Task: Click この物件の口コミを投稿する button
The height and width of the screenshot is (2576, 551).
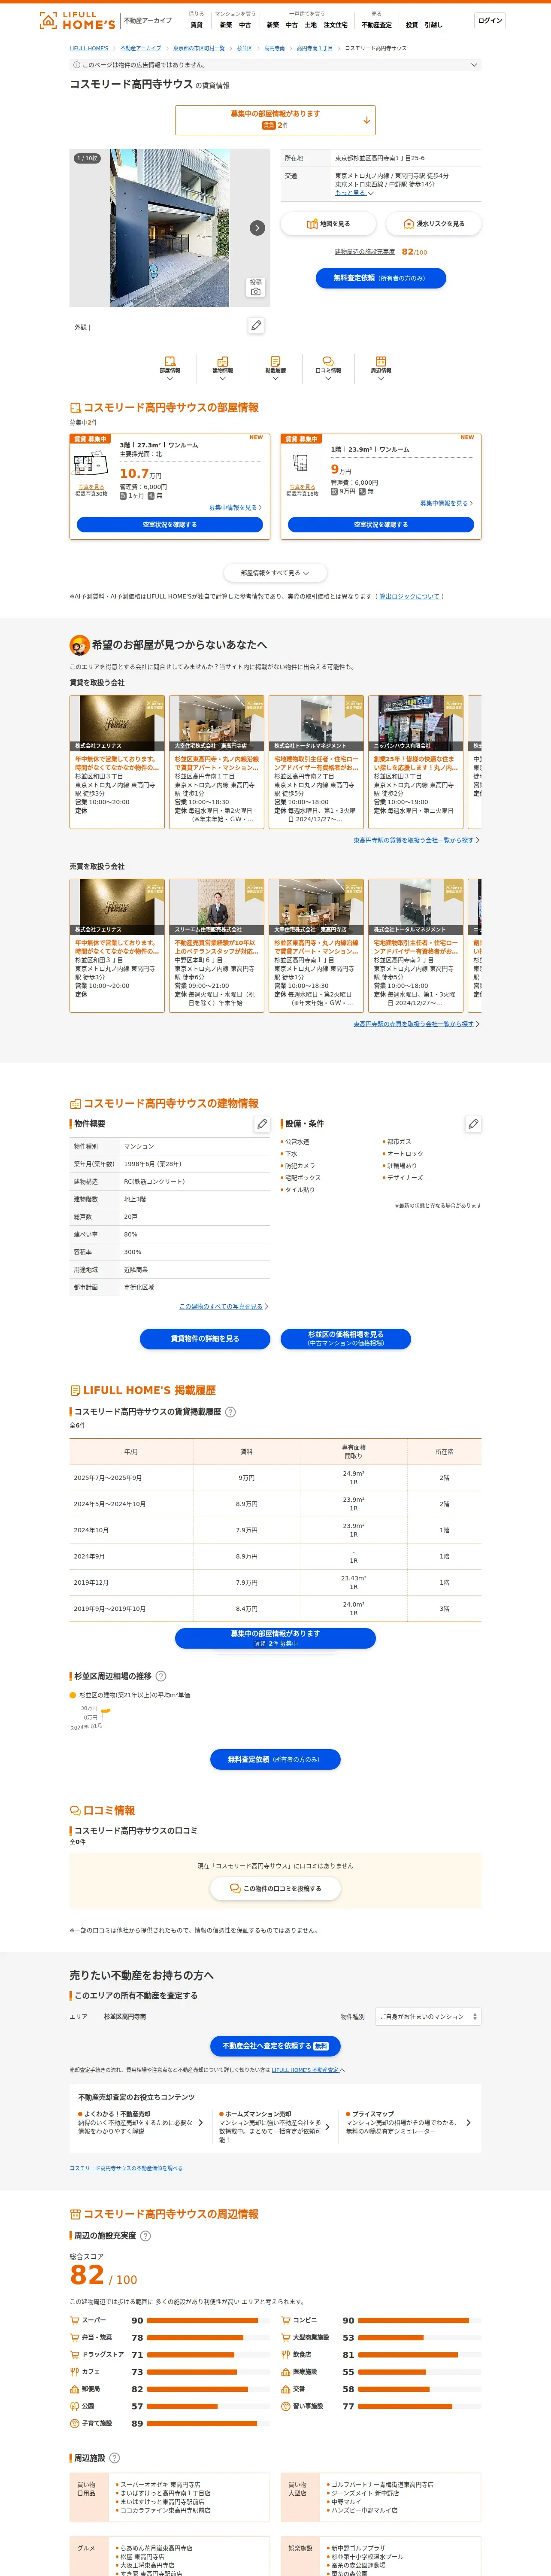Action: [275, 1888]
